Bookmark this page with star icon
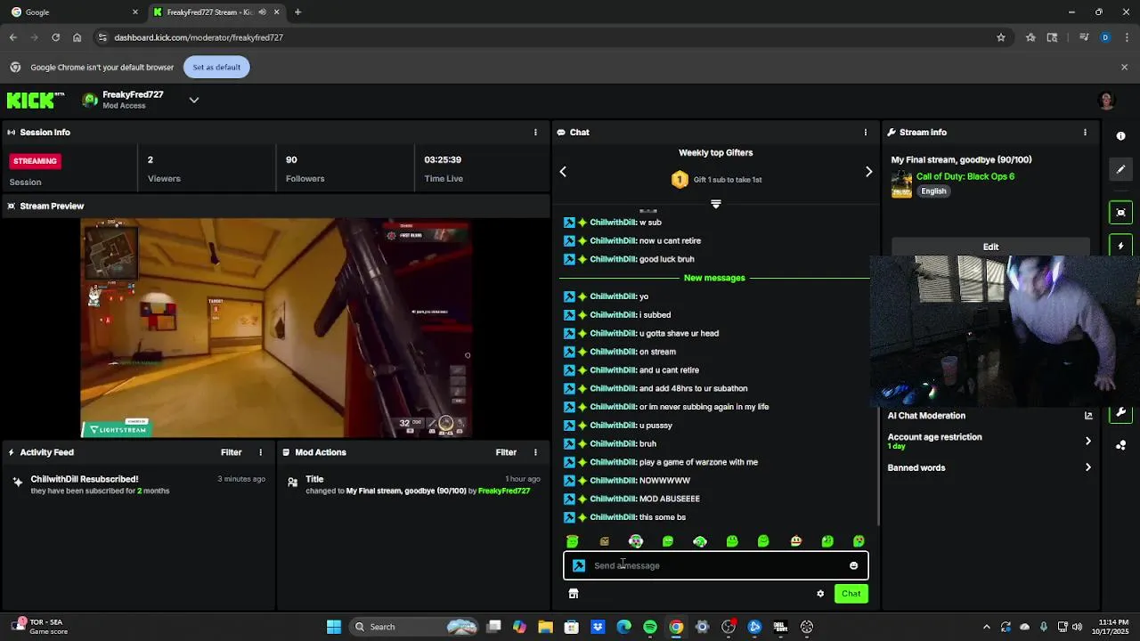This screenshot has height=641, width=1140. pyautogui.click(x=1001, y=37)
